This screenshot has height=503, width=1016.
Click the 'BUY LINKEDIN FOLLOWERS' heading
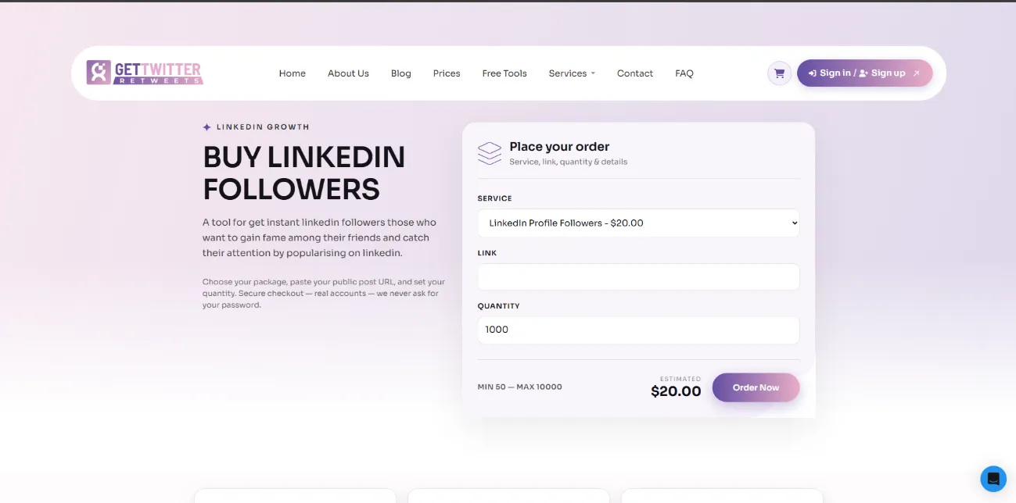click(303, 173)
